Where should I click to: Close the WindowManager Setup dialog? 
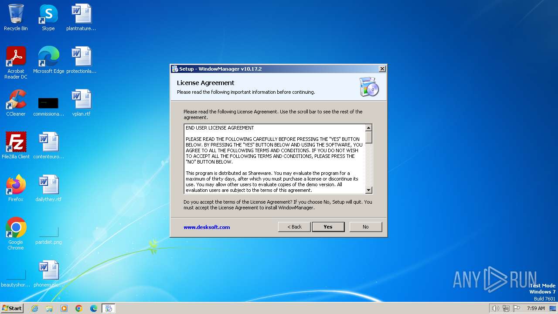(x=382, y=69)
